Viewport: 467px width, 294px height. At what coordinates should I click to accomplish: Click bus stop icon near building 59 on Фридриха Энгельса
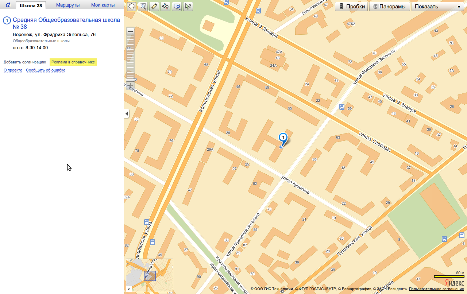(x=341, y=107)
